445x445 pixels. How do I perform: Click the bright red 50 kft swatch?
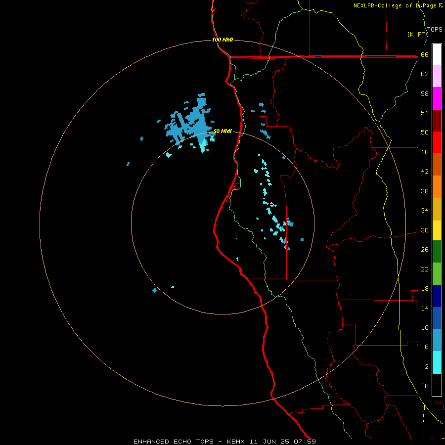coord(437,142)
